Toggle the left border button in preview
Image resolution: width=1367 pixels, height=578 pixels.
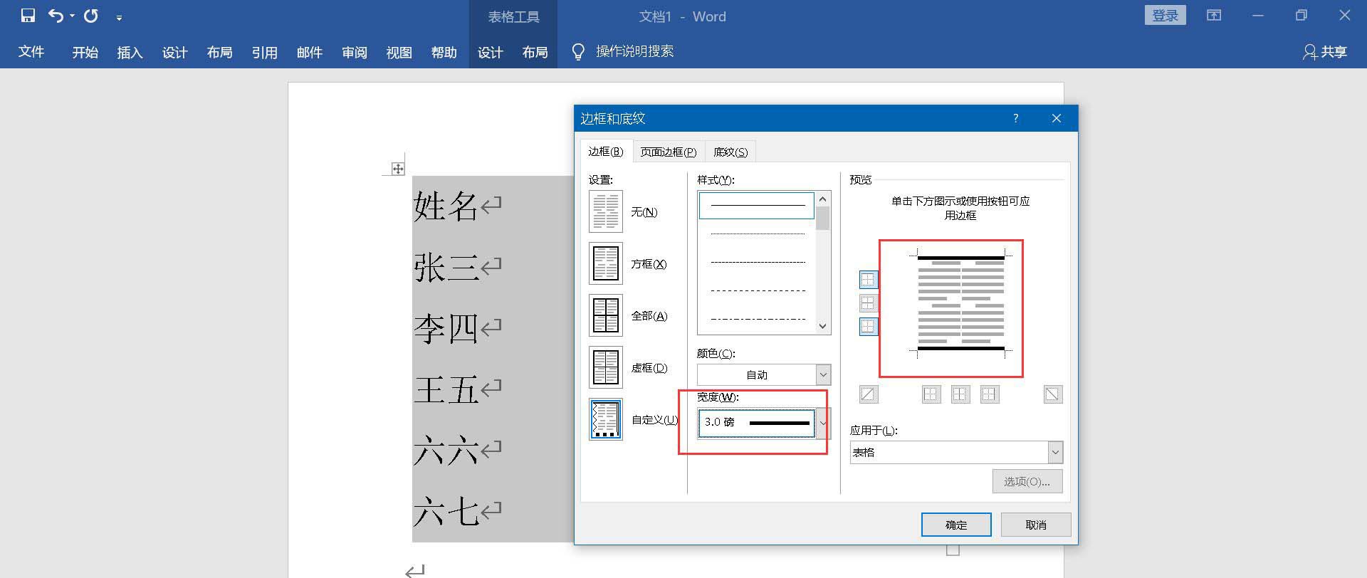coord(931,394)
